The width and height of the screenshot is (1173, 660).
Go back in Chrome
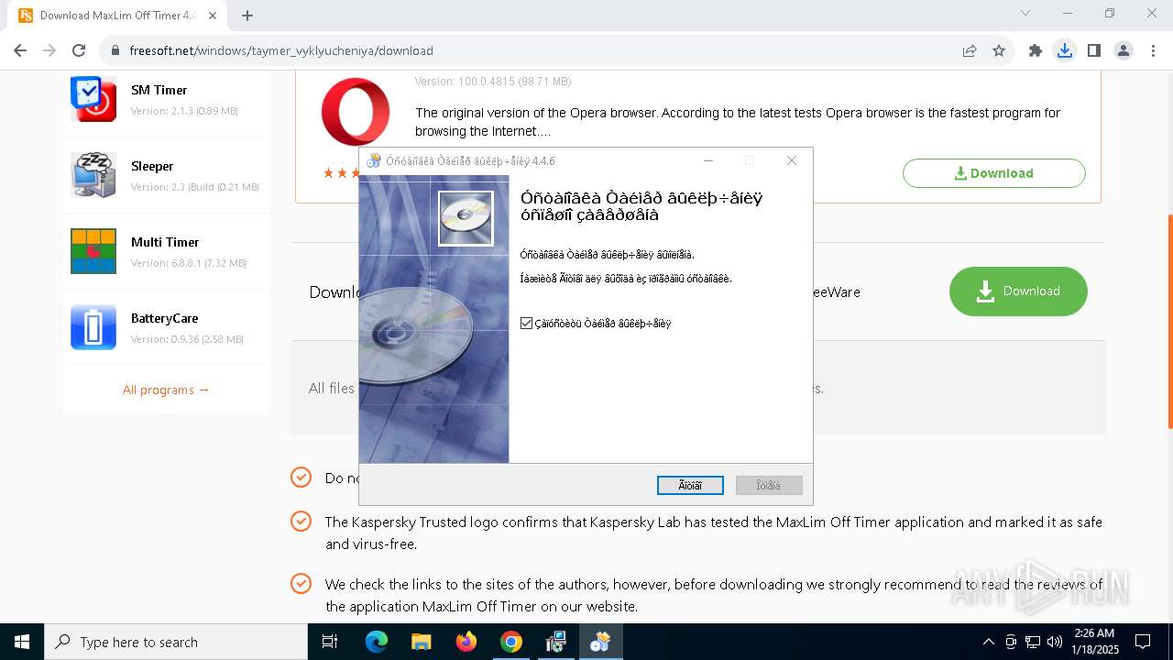click(20, 50)
